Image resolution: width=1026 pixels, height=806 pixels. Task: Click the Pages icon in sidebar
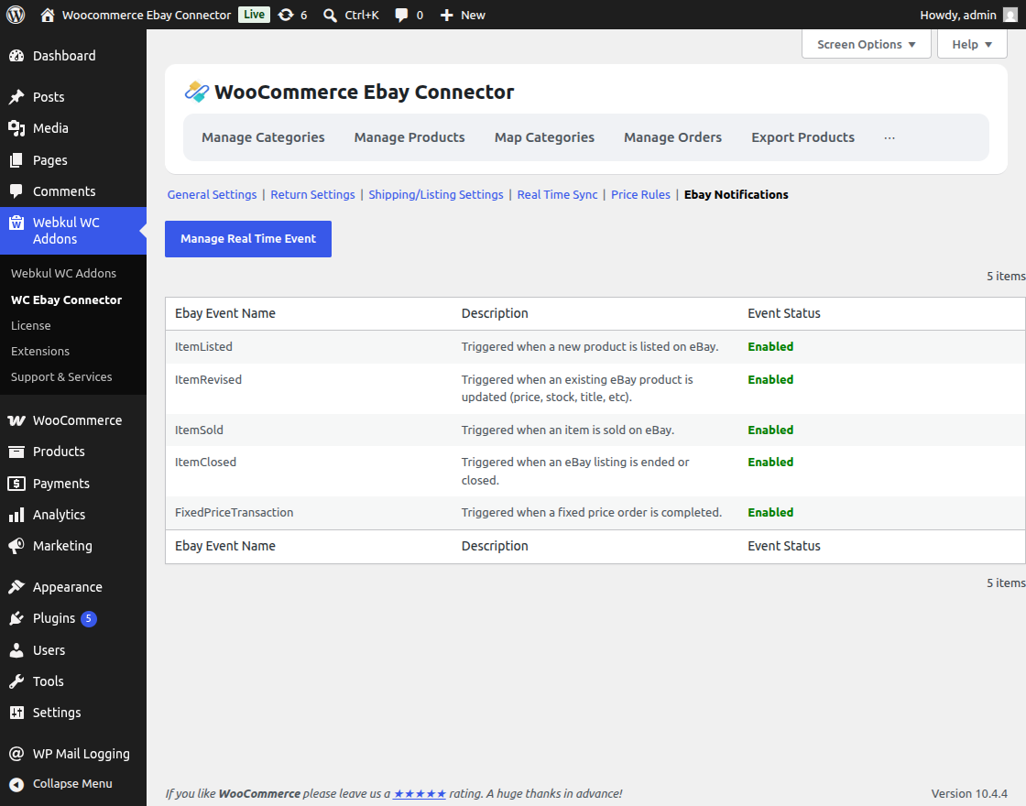click(x=16, y=160)
